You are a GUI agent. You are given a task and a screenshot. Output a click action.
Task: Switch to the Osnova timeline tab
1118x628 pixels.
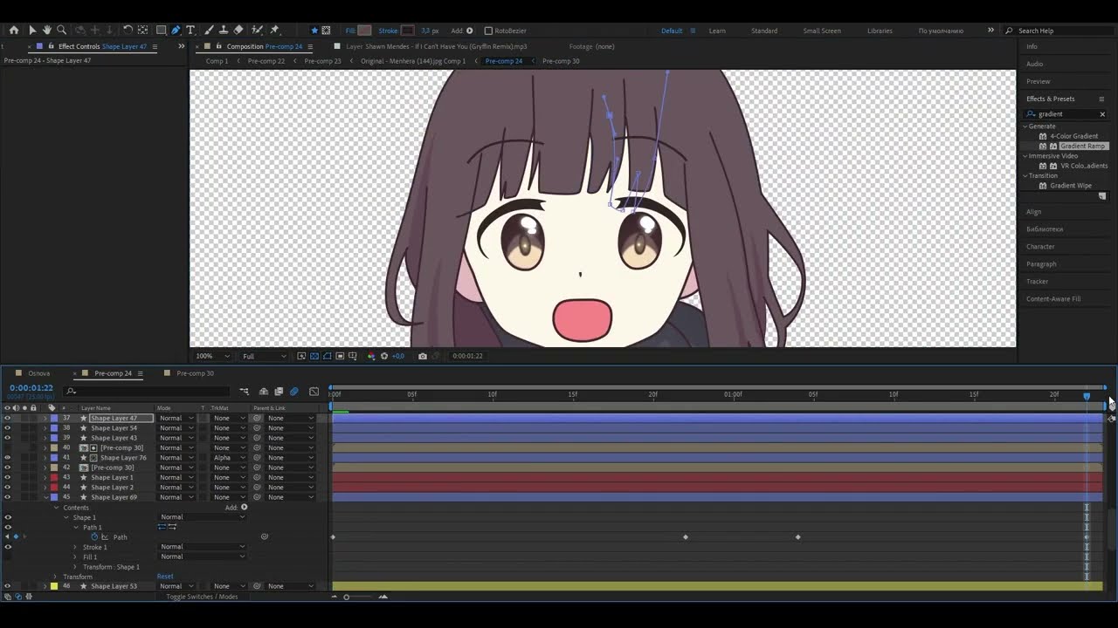click(x=38, y=373)
